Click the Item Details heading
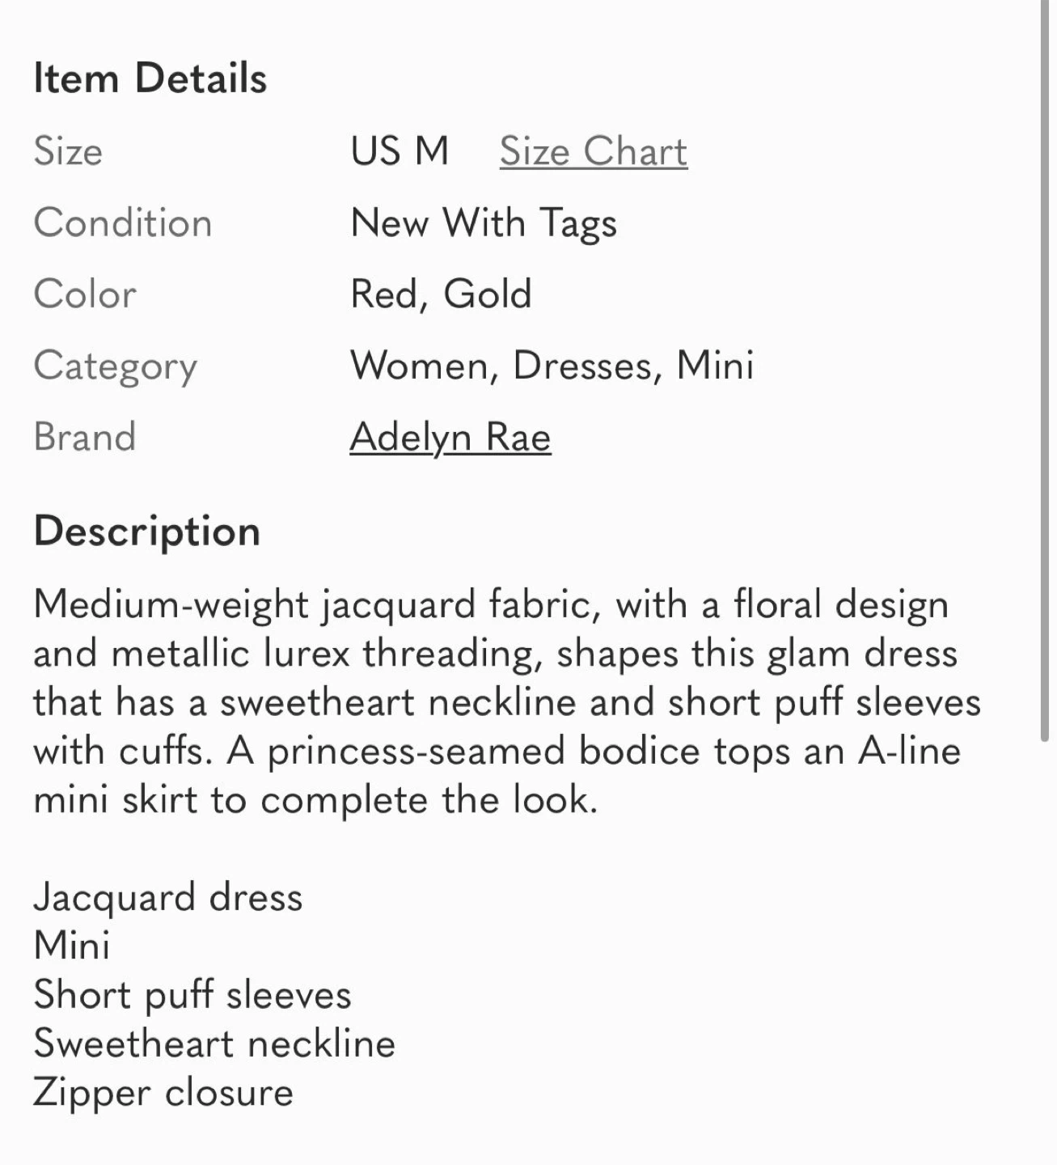This screenshot has width=1057, height=1165. pos(150,78)
